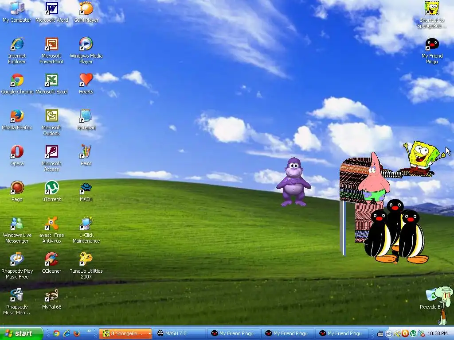
Task: Select the Microsoft Excel icon
Action: [51, 84]
